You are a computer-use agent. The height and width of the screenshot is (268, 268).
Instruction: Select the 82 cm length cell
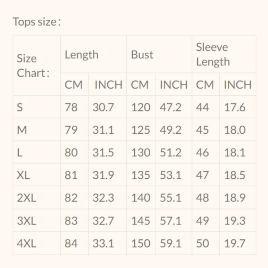point(71,198)
